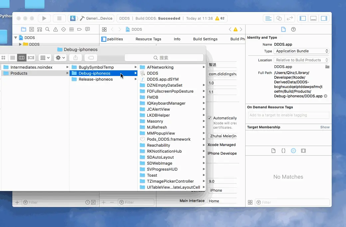
Task: Open Location Relative to Build Products dropdown
Action: point(301,60)
